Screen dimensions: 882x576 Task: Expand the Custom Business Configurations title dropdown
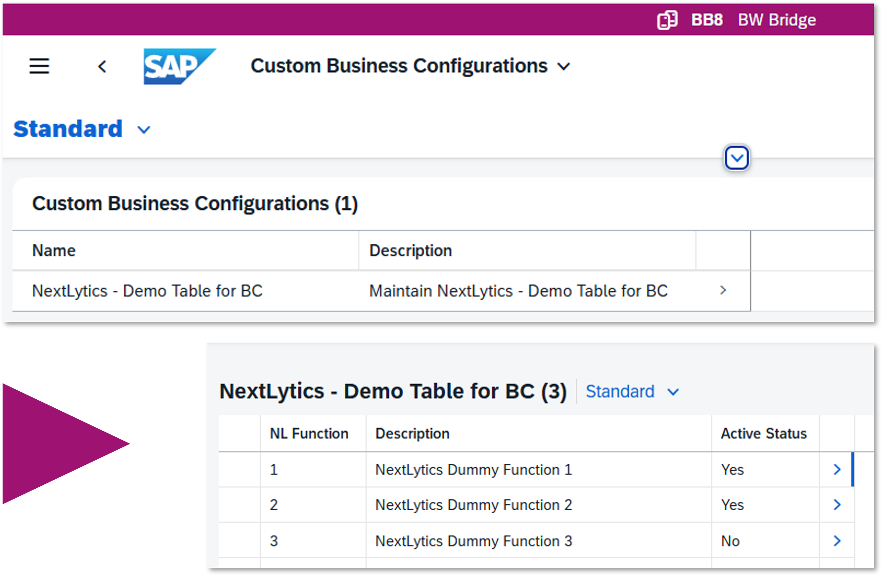[x=564, y=67]
